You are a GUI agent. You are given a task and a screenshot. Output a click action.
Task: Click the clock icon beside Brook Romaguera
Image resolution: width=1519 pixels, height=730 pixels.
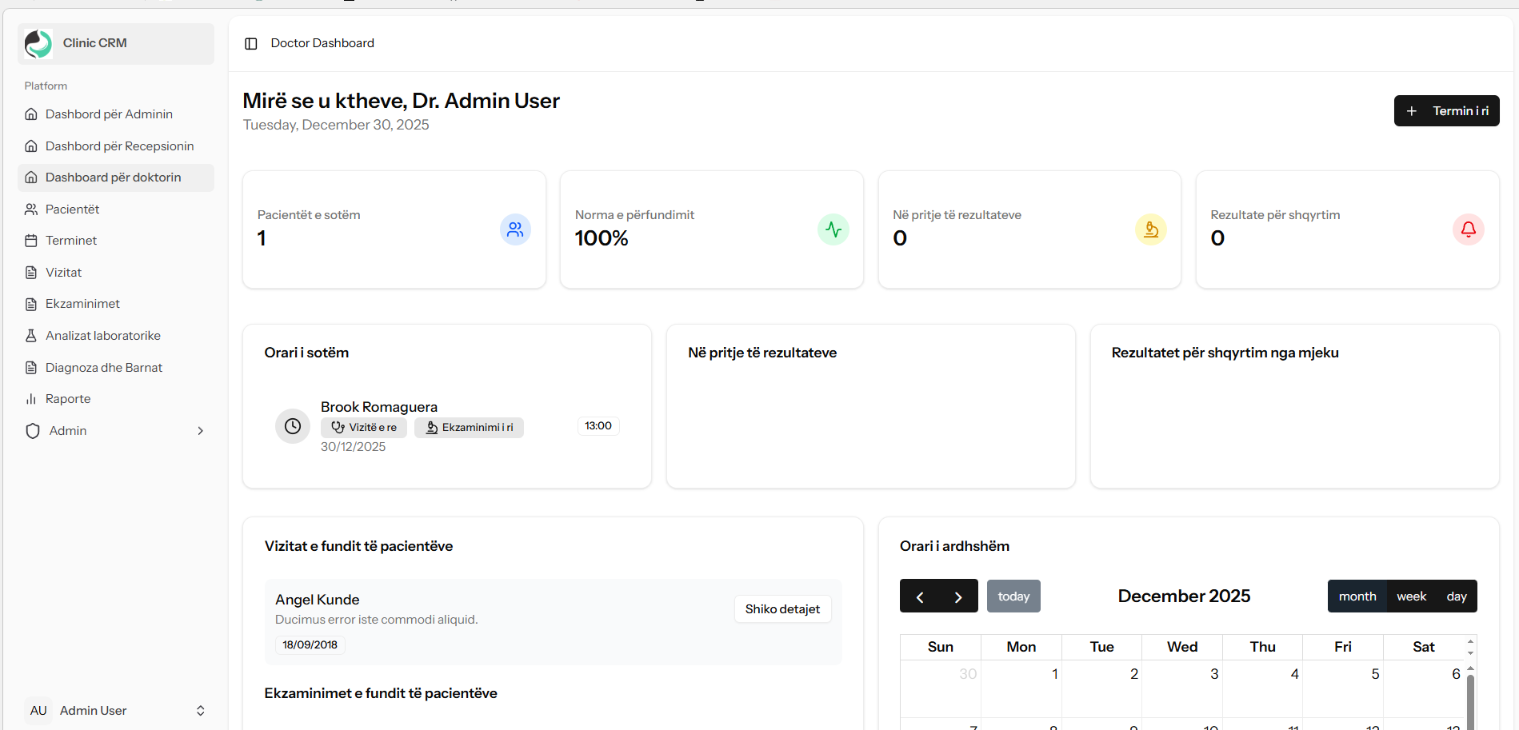pos(293,426)
